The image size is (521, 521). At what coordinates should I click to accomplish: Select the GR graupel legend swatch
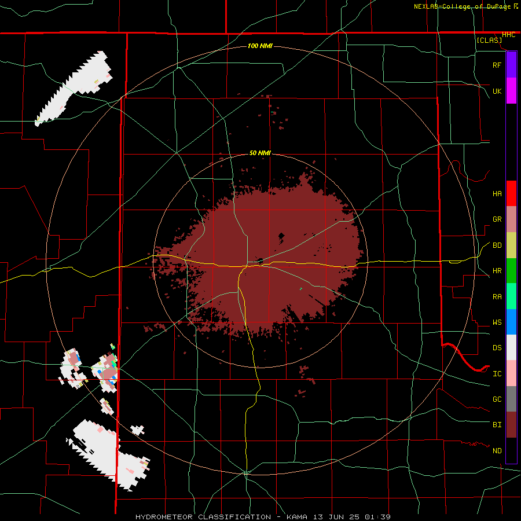(x=511, y=219)
